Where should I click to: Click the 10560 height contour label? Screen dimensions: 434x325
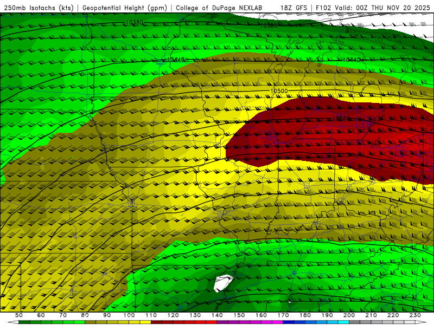coord(341,118)
